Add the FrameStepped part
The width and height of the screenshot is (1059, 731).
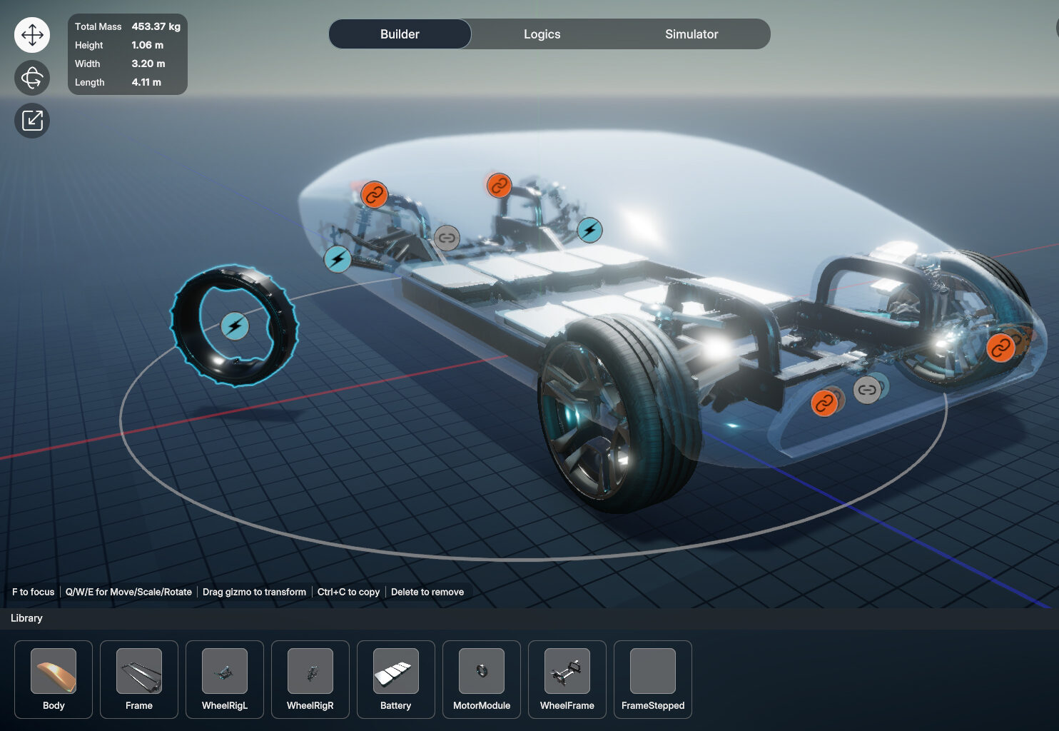coord(653,679)
